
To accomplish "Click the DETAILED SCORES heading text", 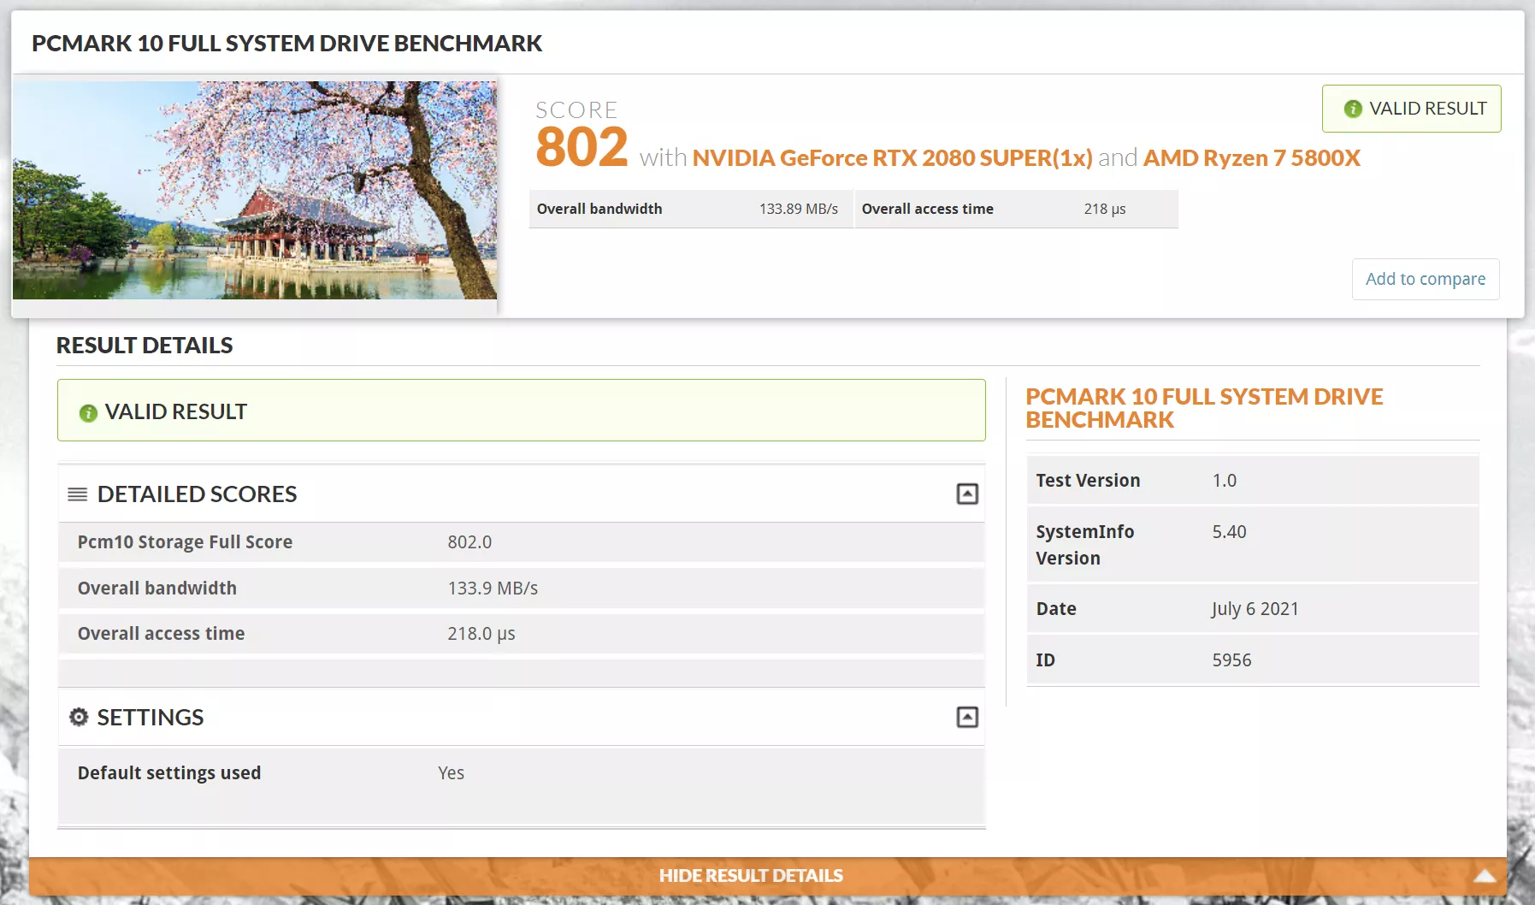I will [197, 494].
